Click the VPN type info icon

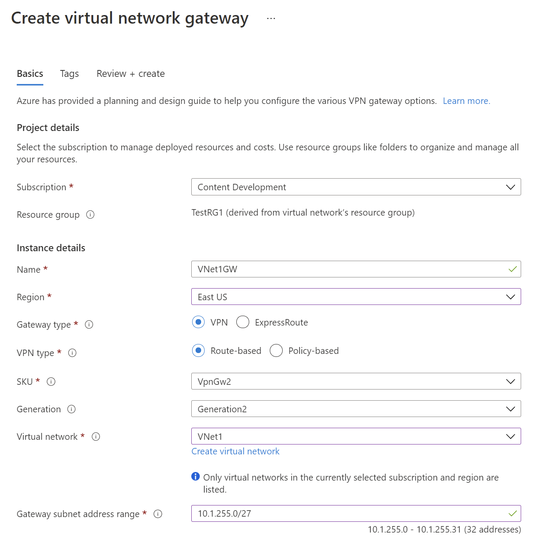pyautogui.click(x=72, y=353)
